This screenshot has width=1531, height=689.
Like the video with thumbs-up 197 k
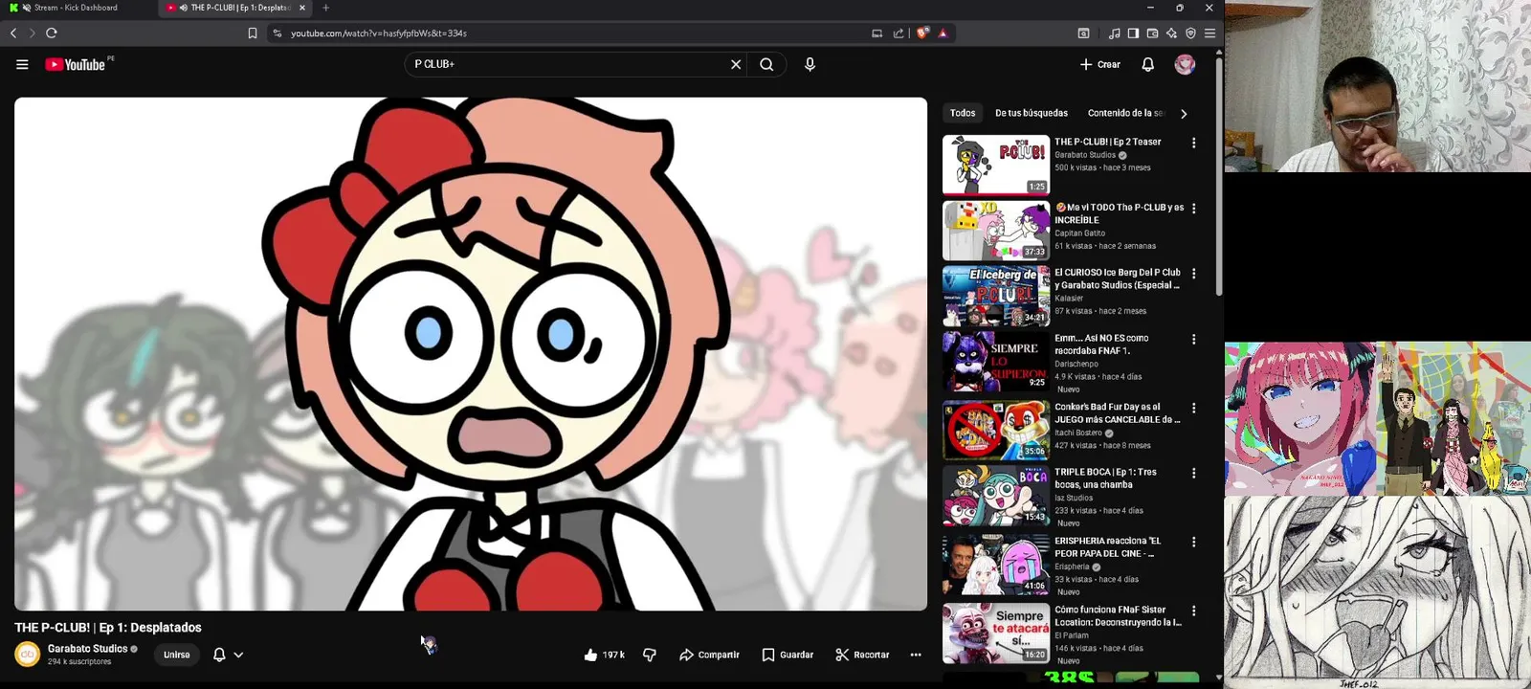[605, 655]
